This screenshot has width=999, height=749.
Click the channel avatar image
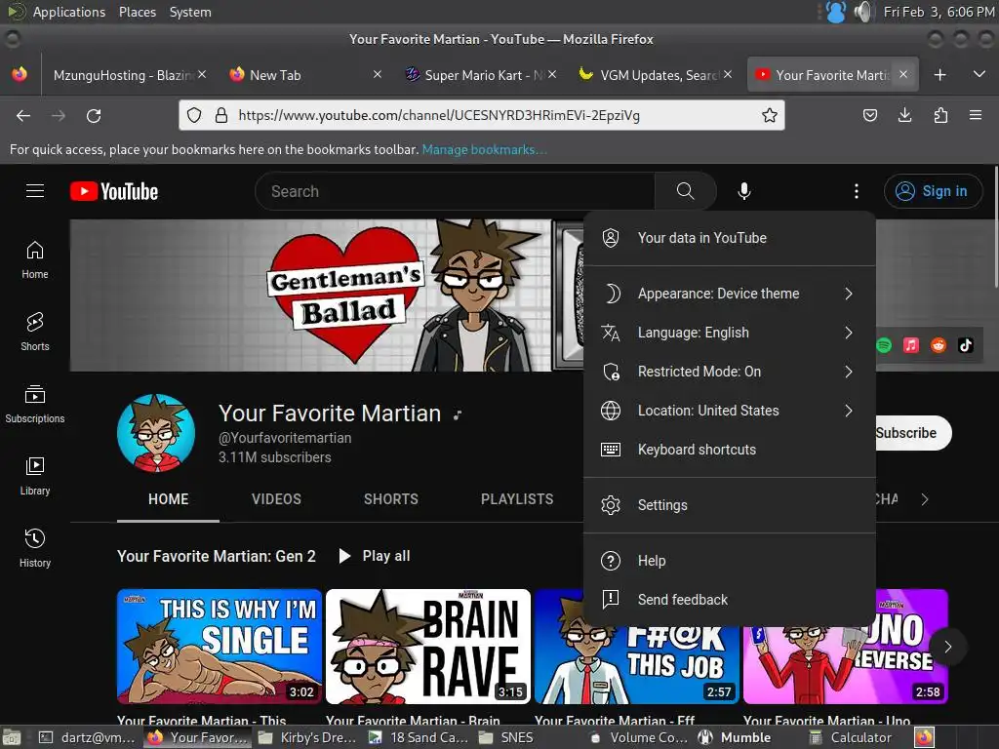click(x=156, y=433)
